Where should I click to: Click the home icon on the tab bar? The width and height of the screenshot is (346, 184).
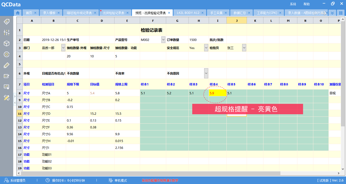[x=17, y=12]
